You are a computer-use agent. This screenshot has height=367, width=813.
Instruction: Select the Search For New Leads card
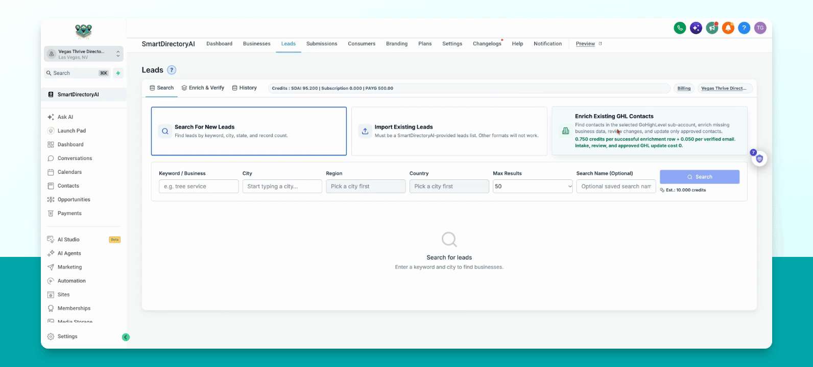tap(249, 131)
